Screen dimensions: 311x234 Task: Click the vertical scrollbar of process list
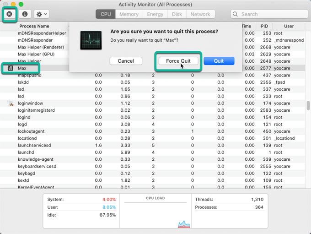[x=308, y=105]
